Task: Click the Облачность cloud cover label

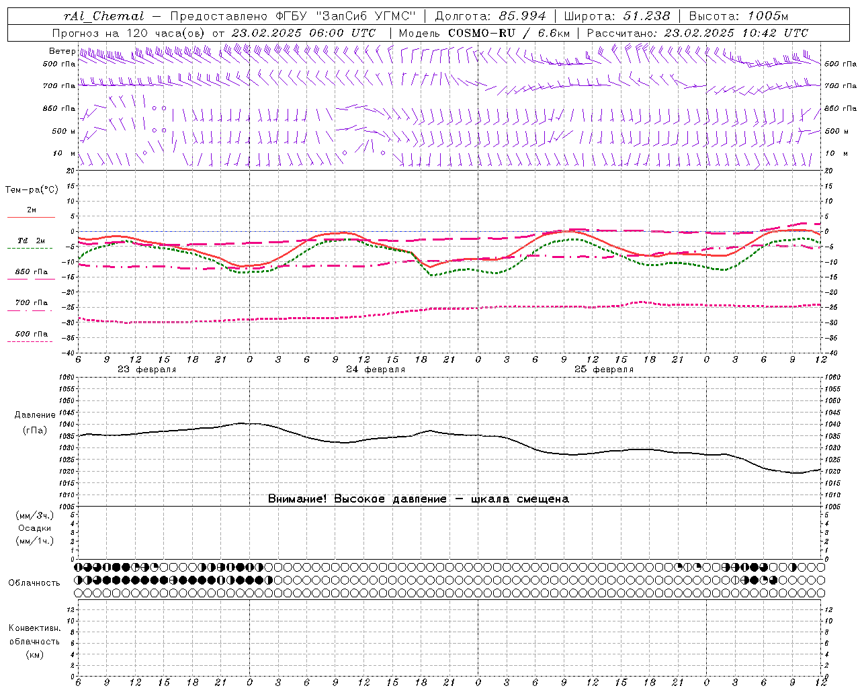Action: pyautogui.click(x=34, y=583)
